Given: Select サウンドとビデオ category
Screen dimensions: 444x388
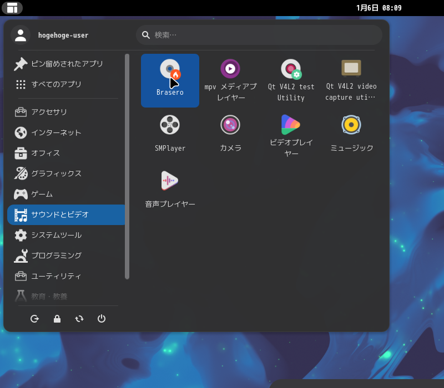Looking at the screenshot, I should click(x=66, y=215).
